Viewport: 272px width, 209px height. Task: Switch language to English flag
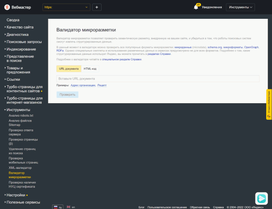coord(70,207)
